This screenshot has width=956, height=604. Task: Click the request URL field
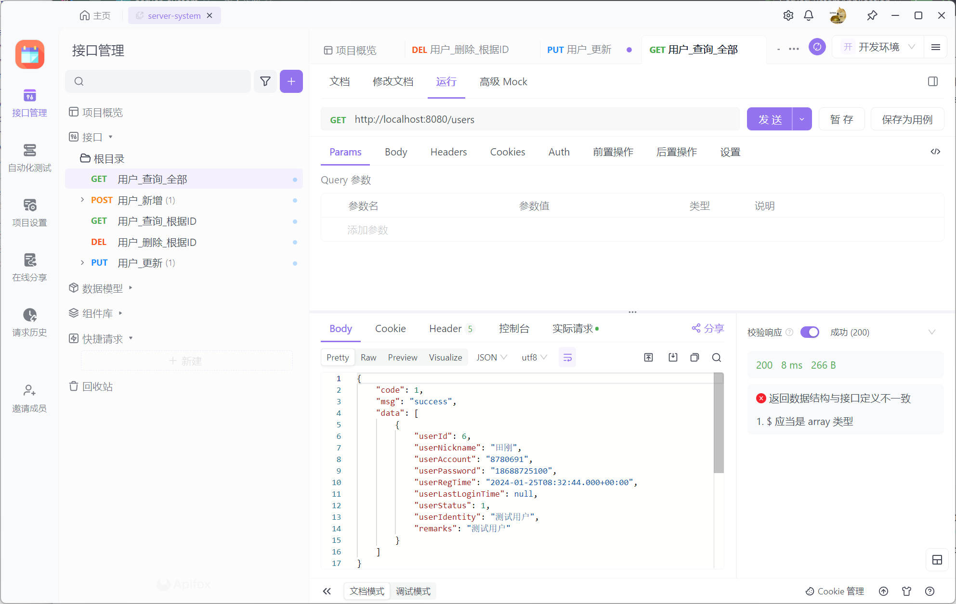(x=530, y=119)
